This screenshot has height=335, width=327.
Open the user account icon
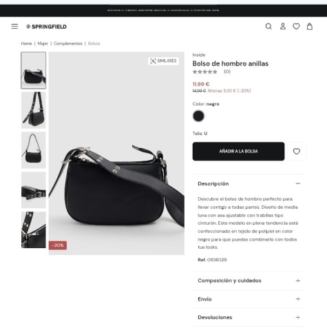[283, 26]
